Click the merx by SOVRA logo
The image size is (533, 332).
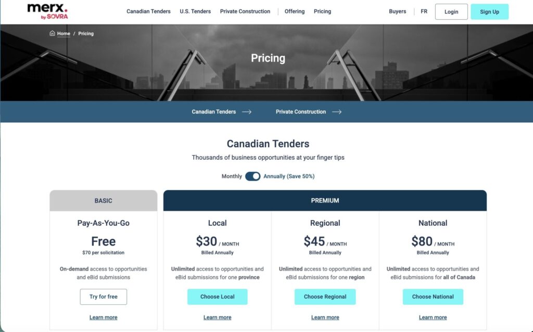(x=47, y=10)
